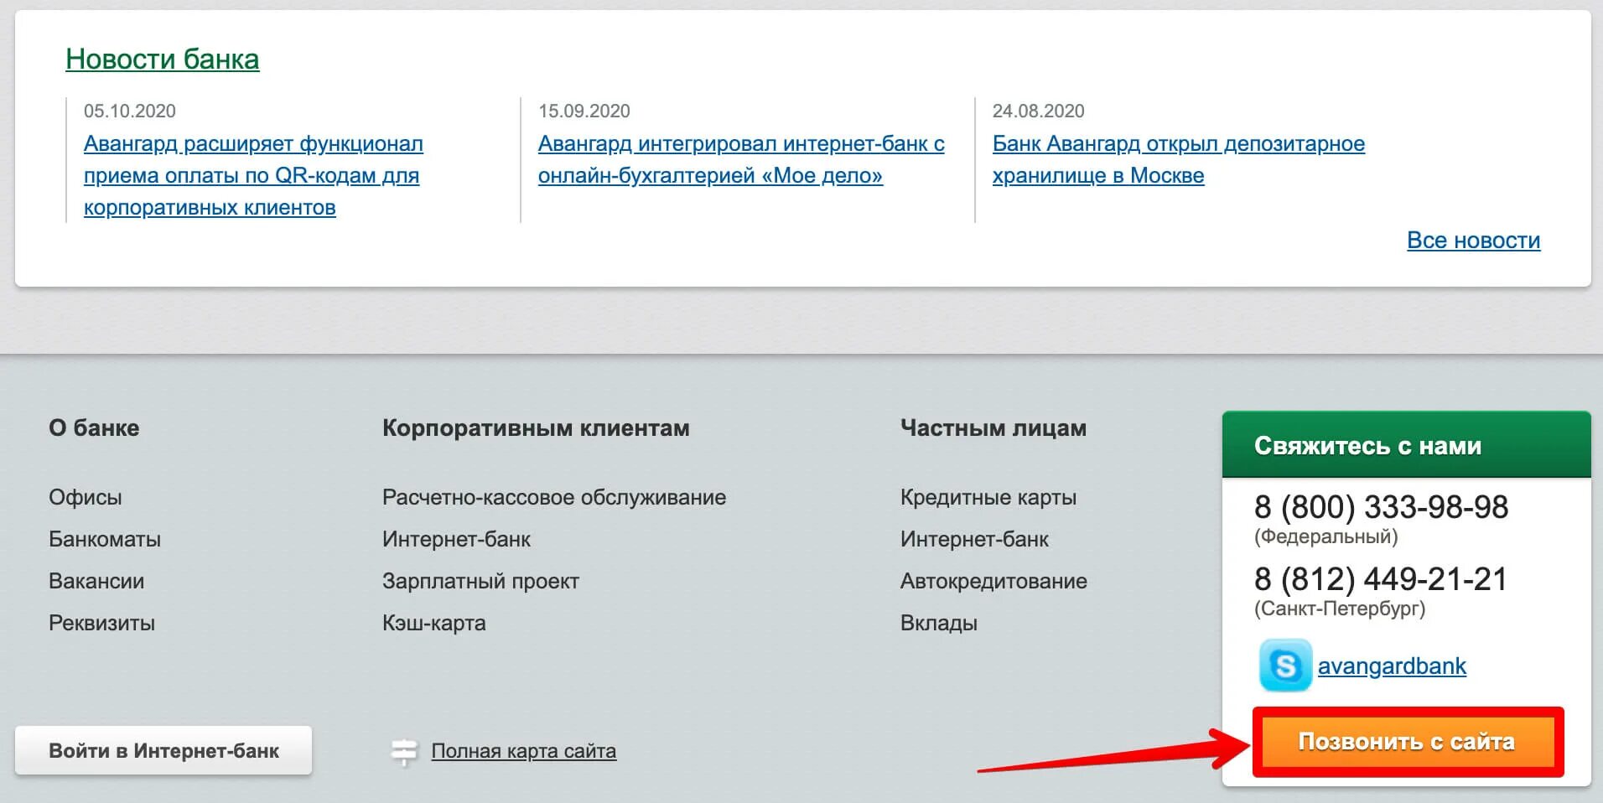Open the Реквизиты footer link
1603x803 pixels.
point(101,623)
